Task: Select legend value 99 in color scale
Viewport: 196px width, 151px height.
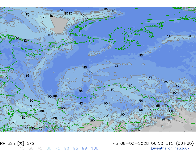Action: (84, 148)
